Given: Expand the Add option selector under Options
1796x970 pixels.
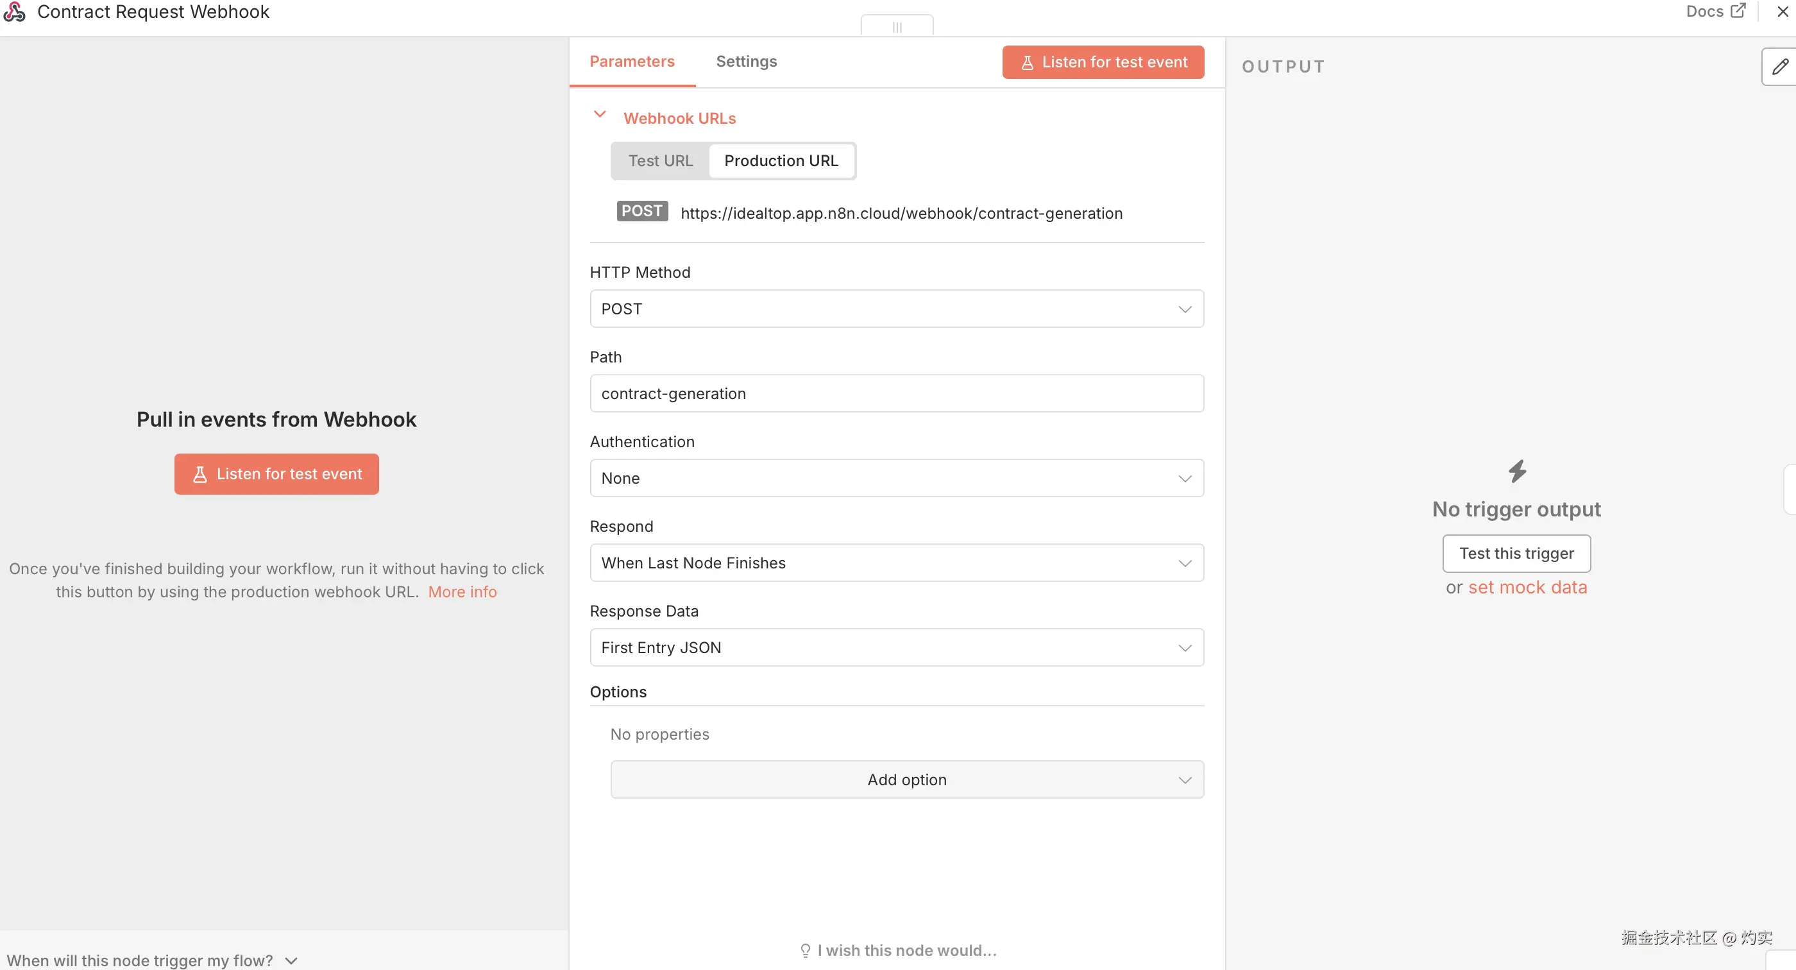Looking at the screenshot, I should [906, 779].
